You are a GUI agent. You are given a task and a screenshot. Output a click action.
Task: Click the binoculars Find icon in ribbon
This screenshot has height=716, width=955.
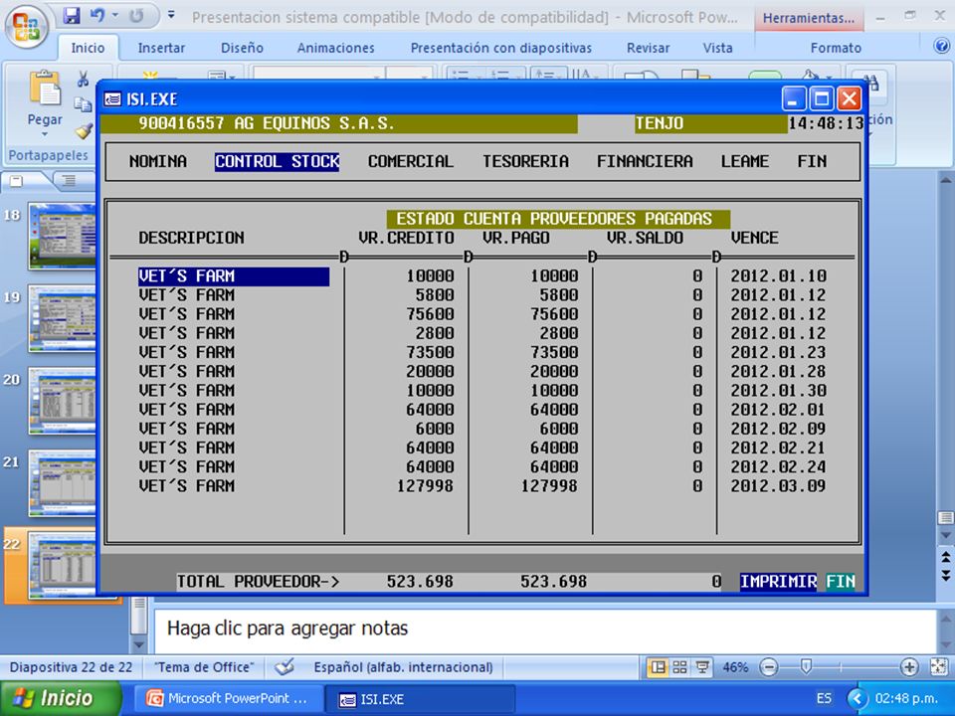[871, 84]
